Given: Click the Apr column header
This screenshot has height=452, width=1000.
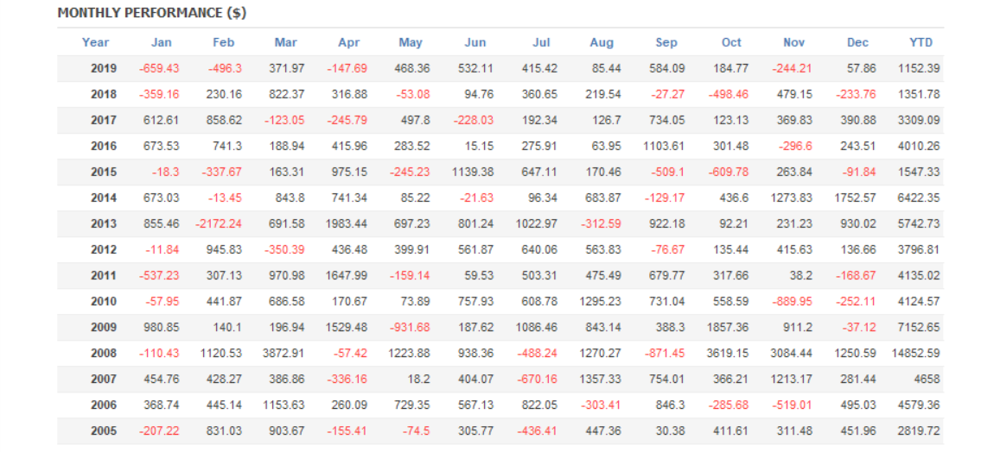Looking at the screenshot, I should coord(348,42).
